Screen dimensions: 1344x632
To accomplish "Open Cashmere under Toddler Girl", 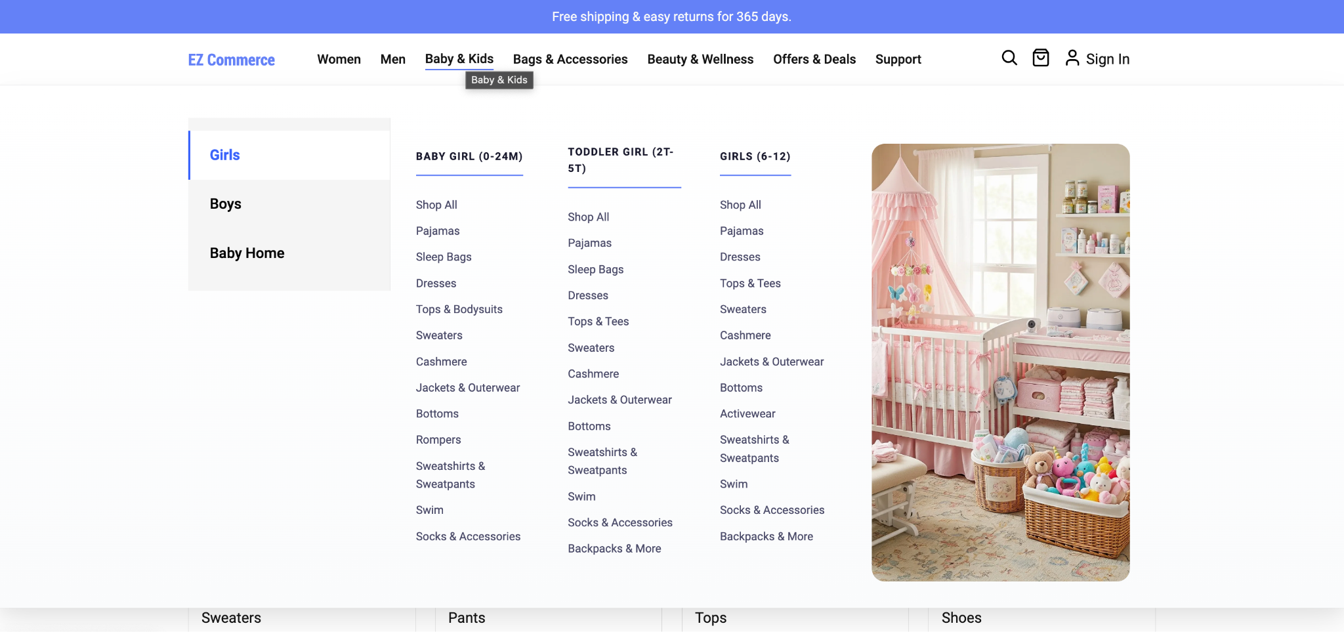I will (x=593, y=373).
